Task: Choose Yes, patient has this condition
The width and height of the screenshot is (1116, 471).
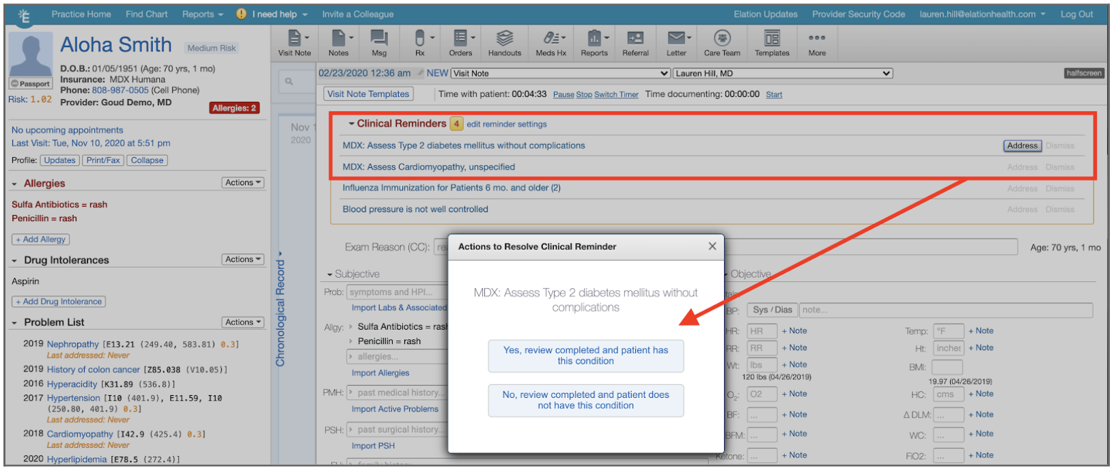Action: tap(585, 356)
